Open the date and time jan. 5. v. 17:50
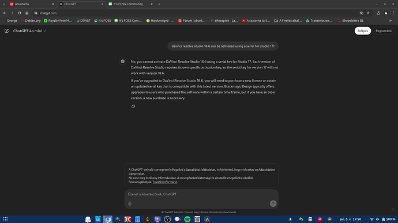The image size is (398, 223). [350, 219]
